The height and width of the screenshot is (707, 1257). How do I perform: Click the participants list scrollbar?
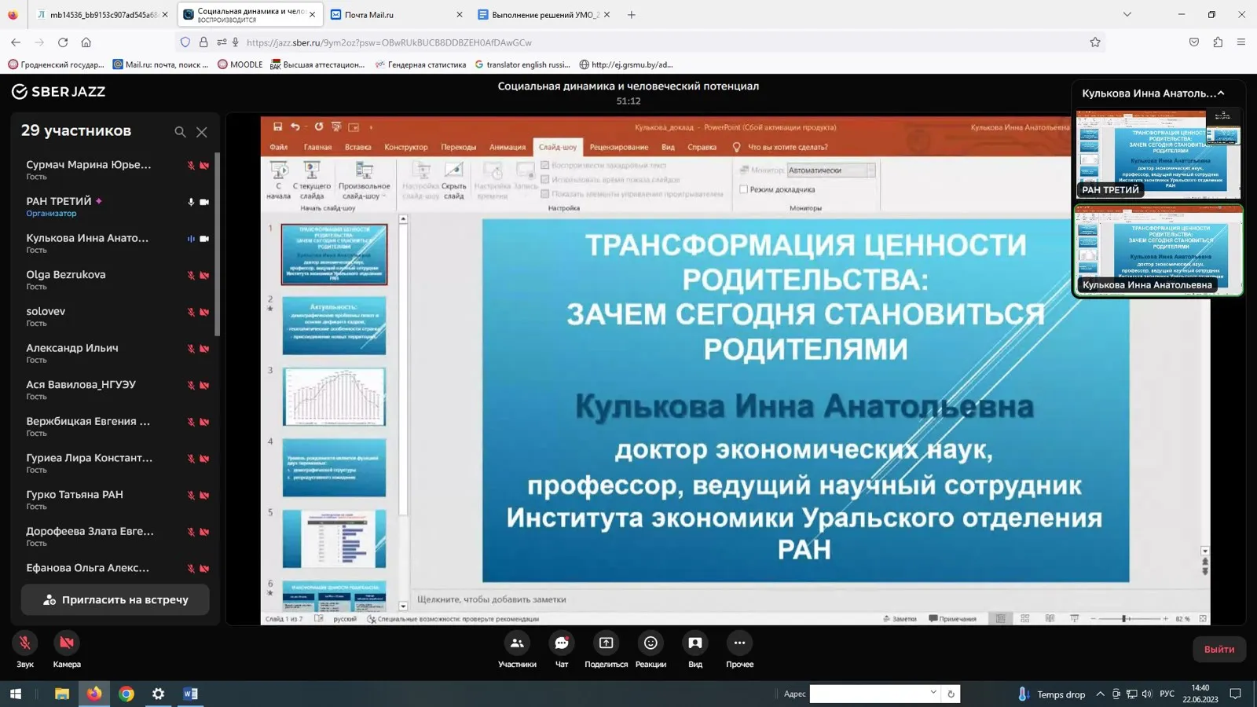[x=218, y=244]
